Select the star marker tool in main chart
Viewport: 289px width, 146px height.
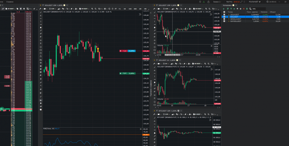[41, 63]
